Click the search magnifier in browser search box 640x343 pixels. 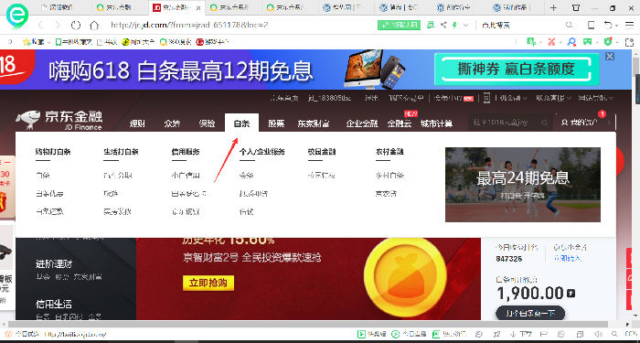(x=569, y=26)
